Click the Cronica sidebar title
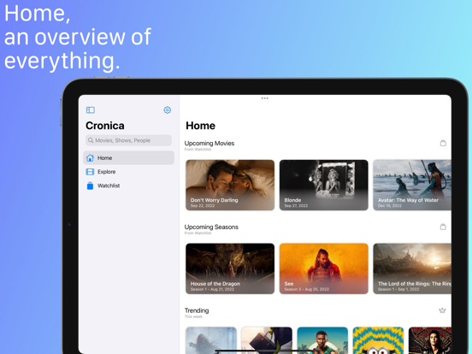The image size is (472, 354). [x=105, y=126]
